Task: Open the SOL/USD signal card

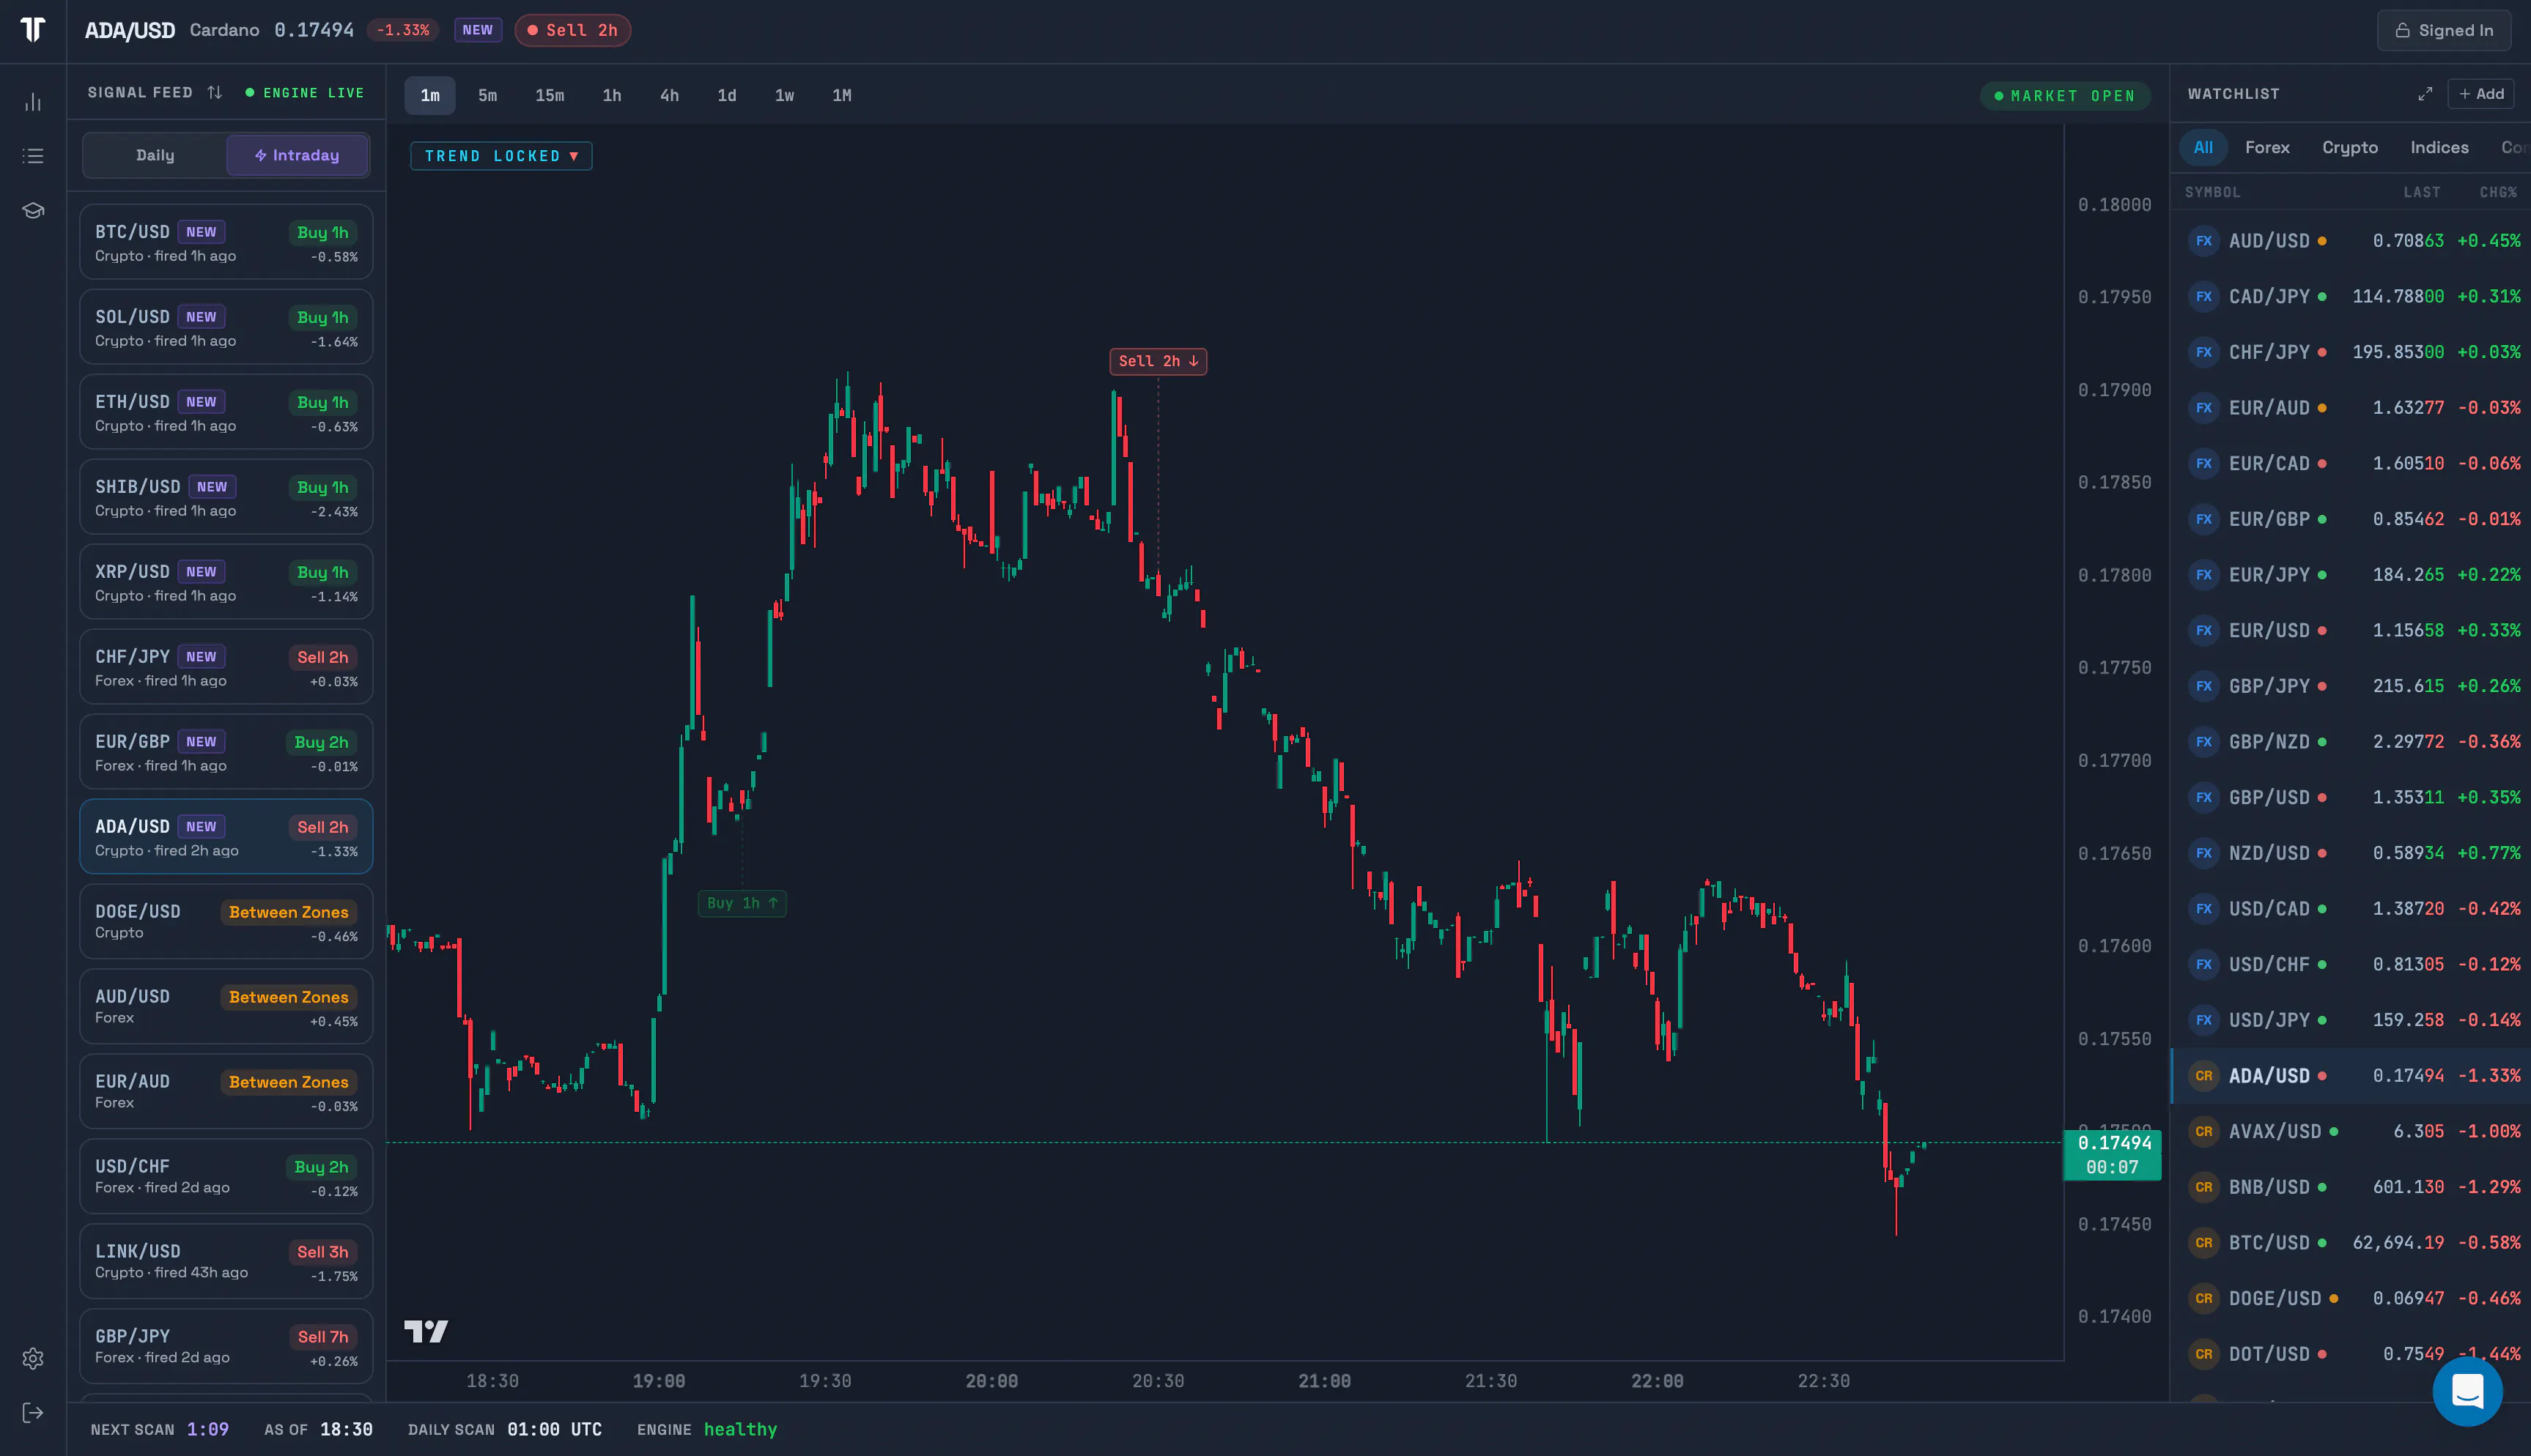Action: pos(226,327)
